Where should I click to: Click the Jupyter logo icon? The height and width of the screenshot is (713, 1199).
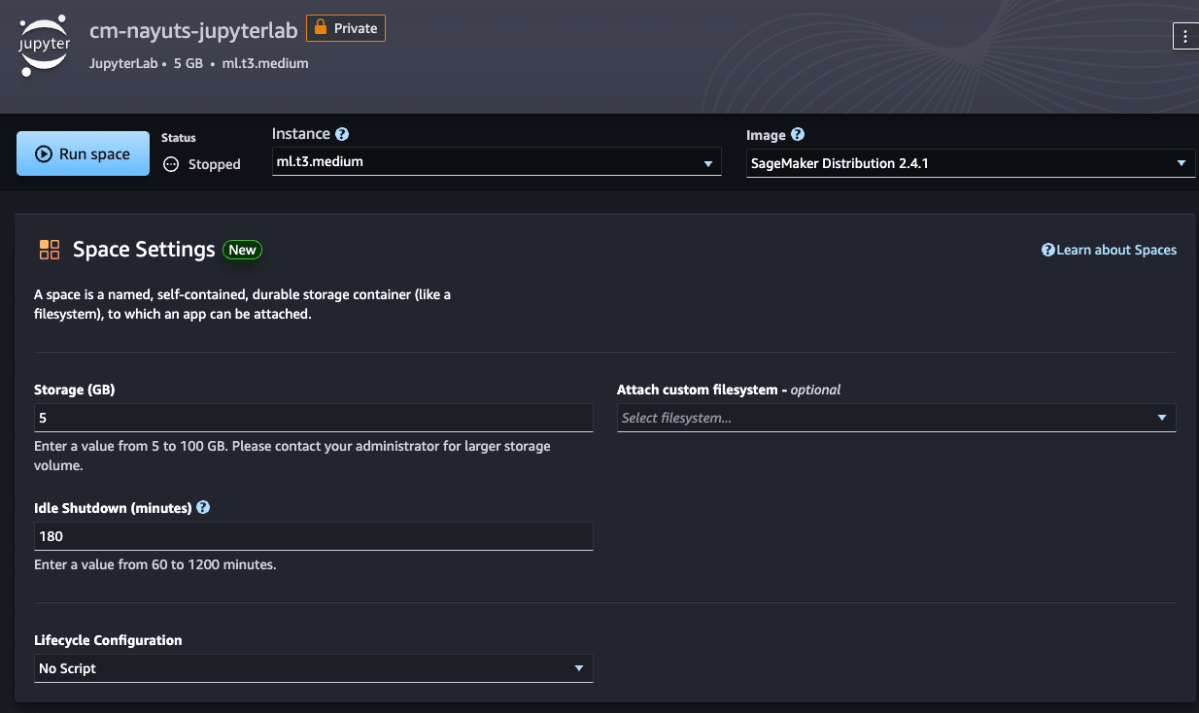coord(44,46)
